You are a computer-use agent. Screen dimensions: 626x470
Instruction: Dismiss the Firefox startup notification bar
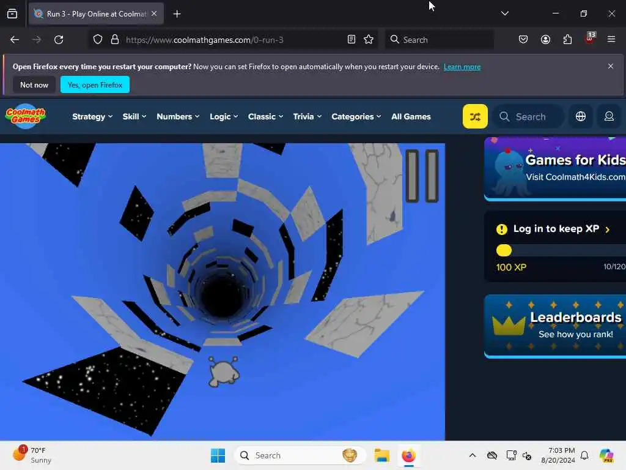611,66
